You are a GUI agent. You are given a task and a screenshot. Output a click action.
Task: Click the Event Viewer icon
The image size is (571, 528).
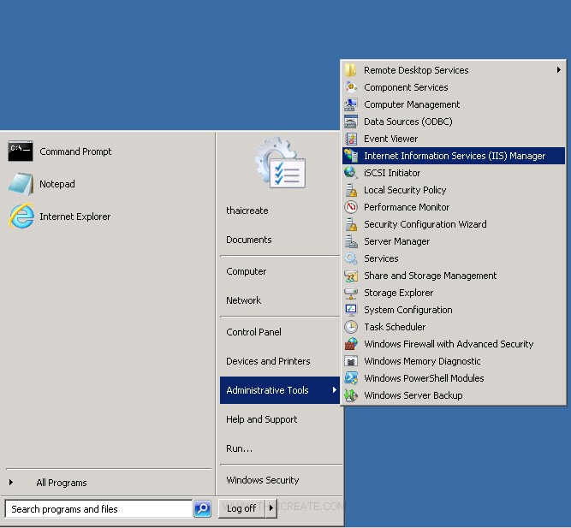[351, 139]
